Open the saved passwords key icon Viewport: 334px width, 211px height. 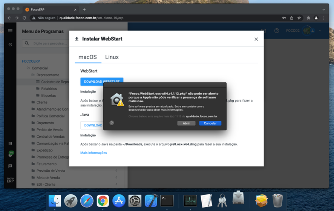pos(284,18)
